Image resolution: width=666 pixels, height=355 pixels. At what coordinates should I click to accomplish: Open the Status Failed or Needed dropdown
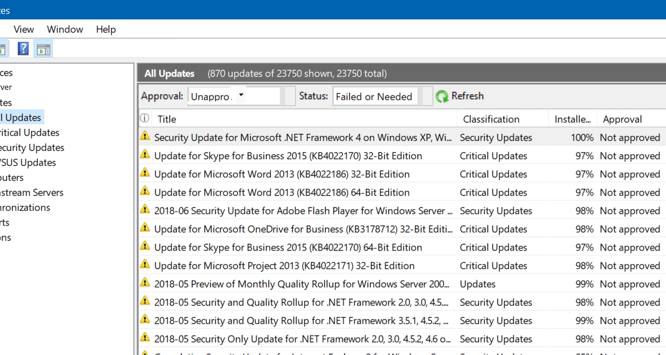pyautogui.click(x=382, y=97)
